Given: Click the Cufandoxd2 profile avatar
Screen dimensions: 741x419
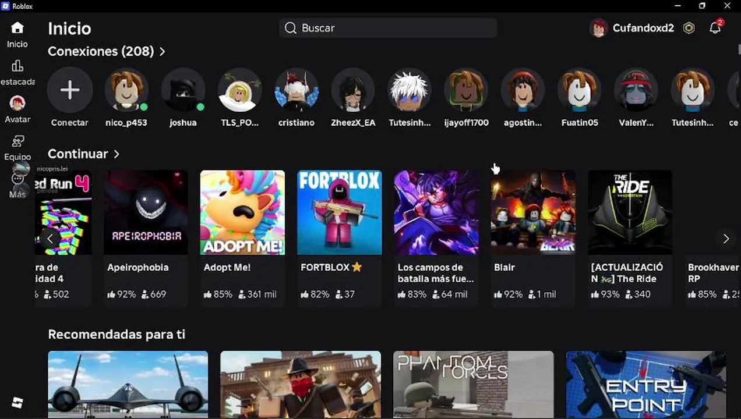Looking at the screenshot, I should (x=598, y=28).
